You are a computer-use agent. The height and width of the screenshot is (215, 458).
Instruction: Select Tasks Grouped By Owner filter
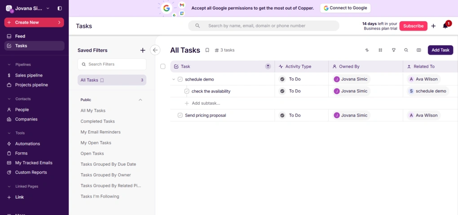pos(106,175)
